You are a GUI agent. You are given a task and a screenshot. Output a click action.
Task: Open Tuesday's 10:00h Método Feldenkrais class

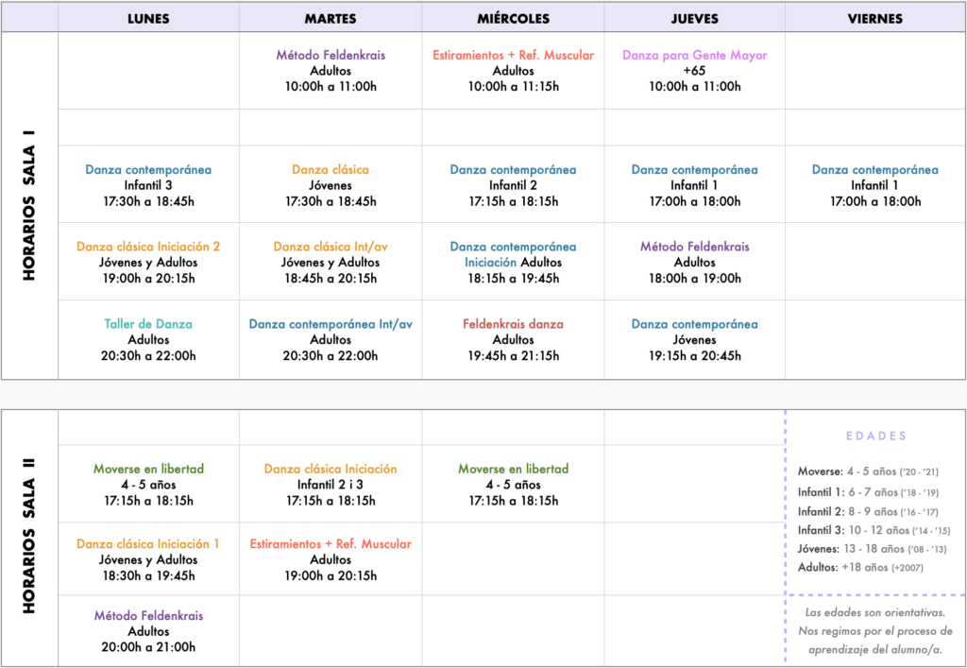pos(331,56)
